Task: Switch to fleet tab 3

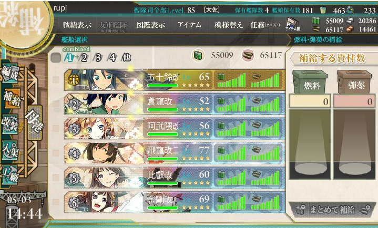Action: tap(98, 58)
